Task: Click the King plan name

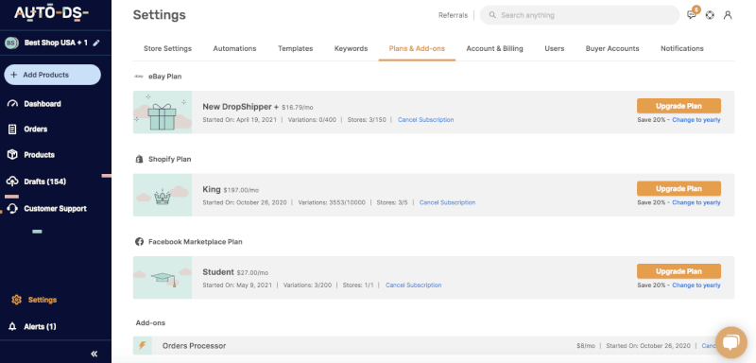Action: point(212,189)
